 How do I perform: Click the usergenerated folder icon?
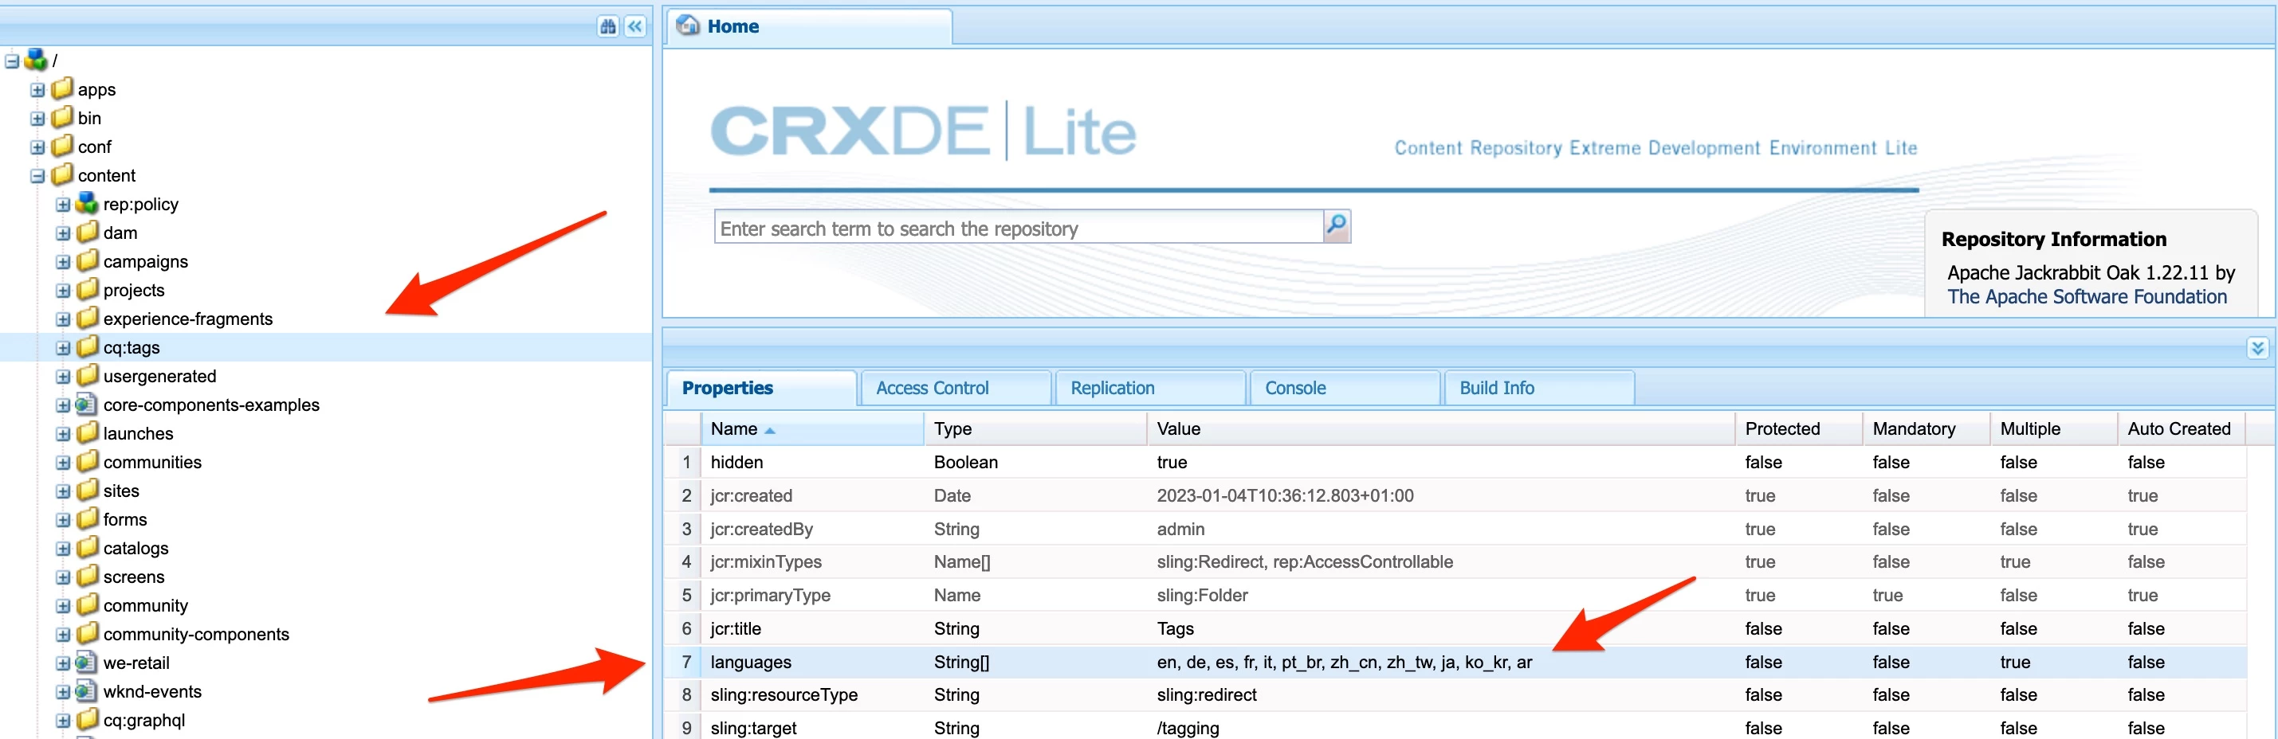point(87,376)
